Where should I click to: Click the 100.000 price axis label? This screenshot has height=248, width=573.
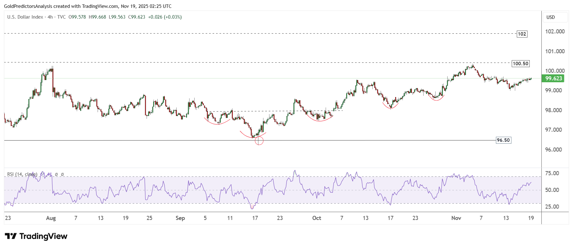pos(555,71)
